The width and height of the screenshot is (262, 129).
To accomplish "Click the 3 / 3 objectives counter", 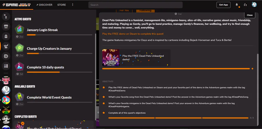I will (252, 118).
